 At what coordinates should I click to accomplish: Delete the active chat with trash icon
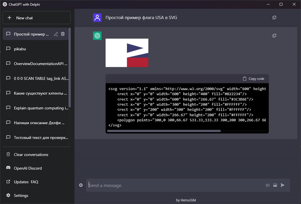point(63,34)
